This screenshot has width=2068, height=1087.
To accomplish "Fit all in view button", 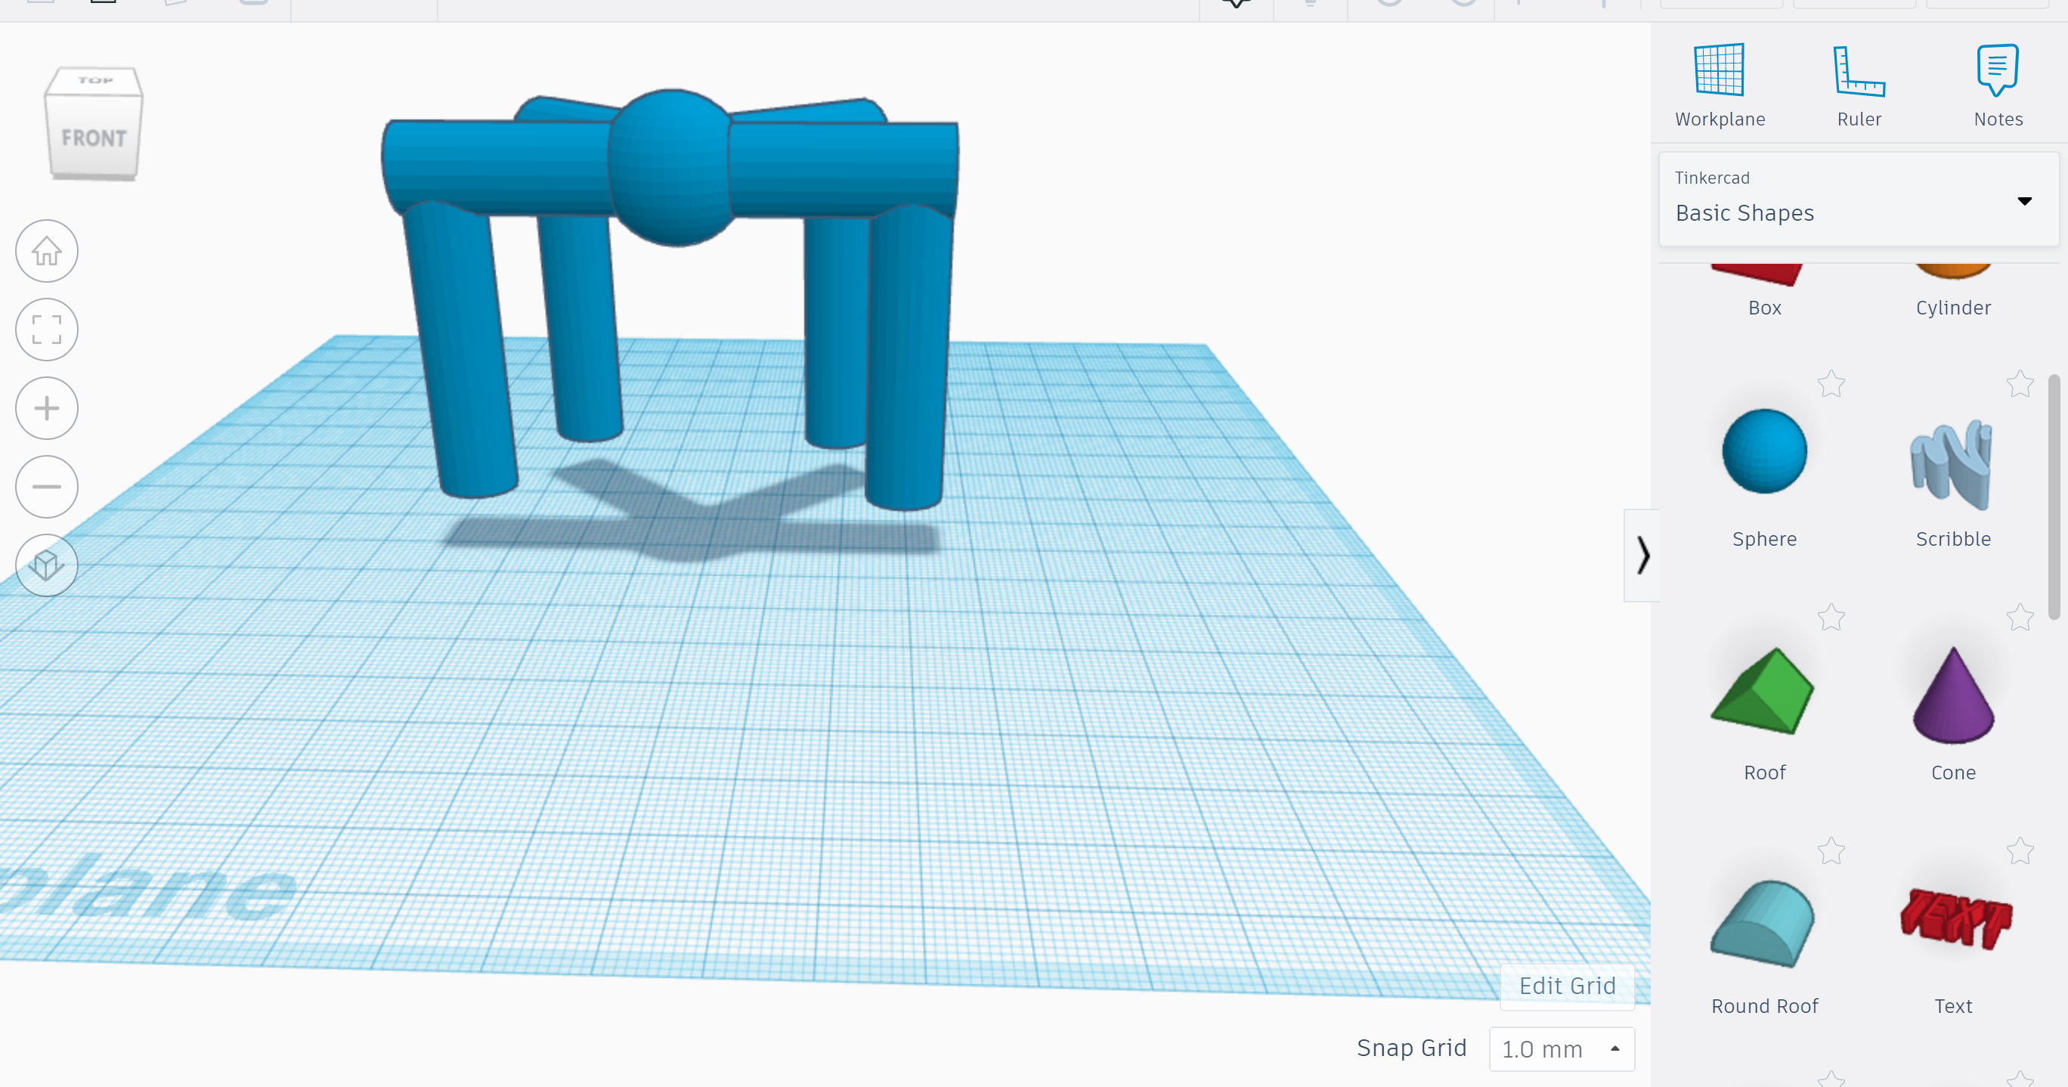I will [x=47, y=329].
